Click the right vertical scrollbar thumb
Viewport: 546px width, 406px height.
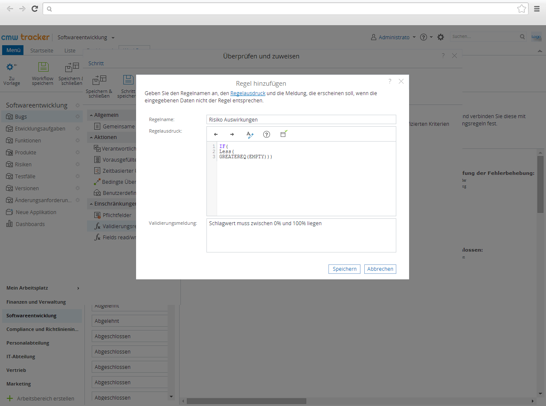tap(540, 183)
